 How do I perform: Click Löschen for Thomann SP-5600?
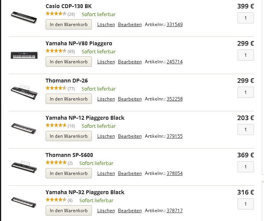click(106, 173)
